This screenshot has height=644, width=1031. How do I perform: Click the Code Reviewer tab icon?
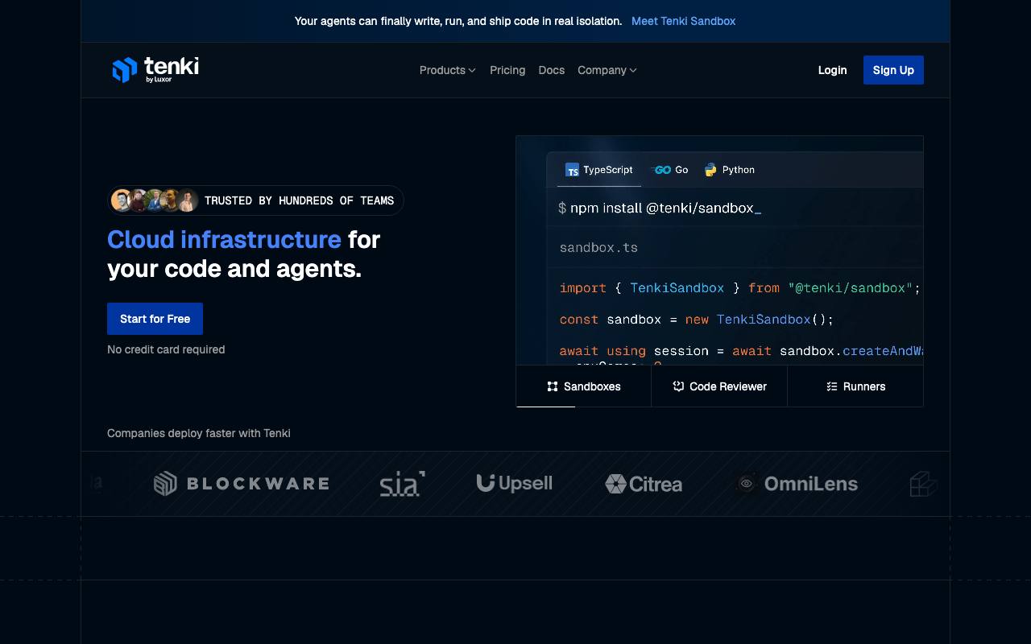678,386
